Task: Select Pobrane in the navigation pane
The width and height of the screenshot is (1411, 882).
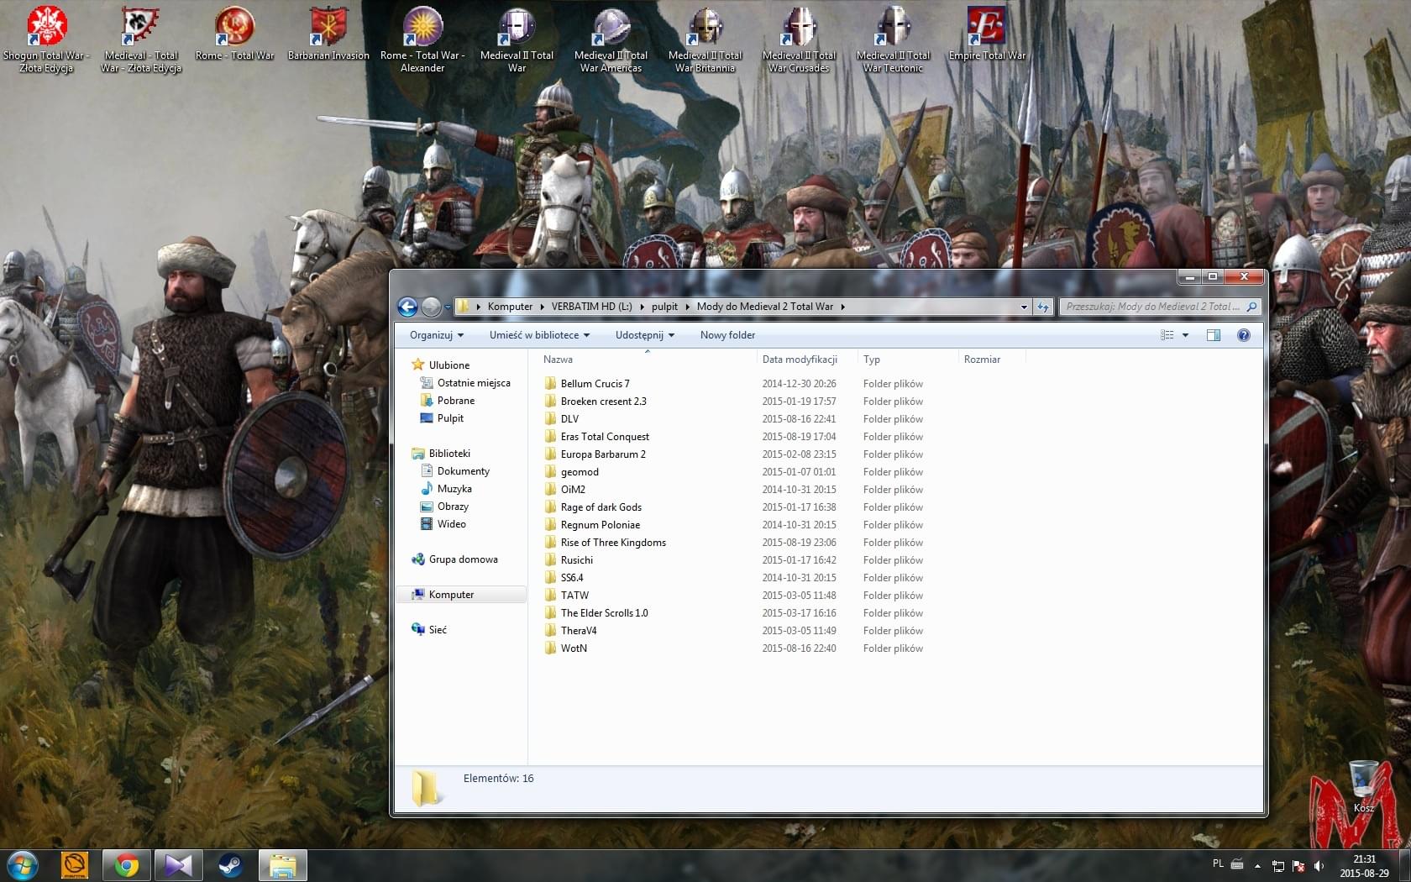Action: click(x=456, y=401)
